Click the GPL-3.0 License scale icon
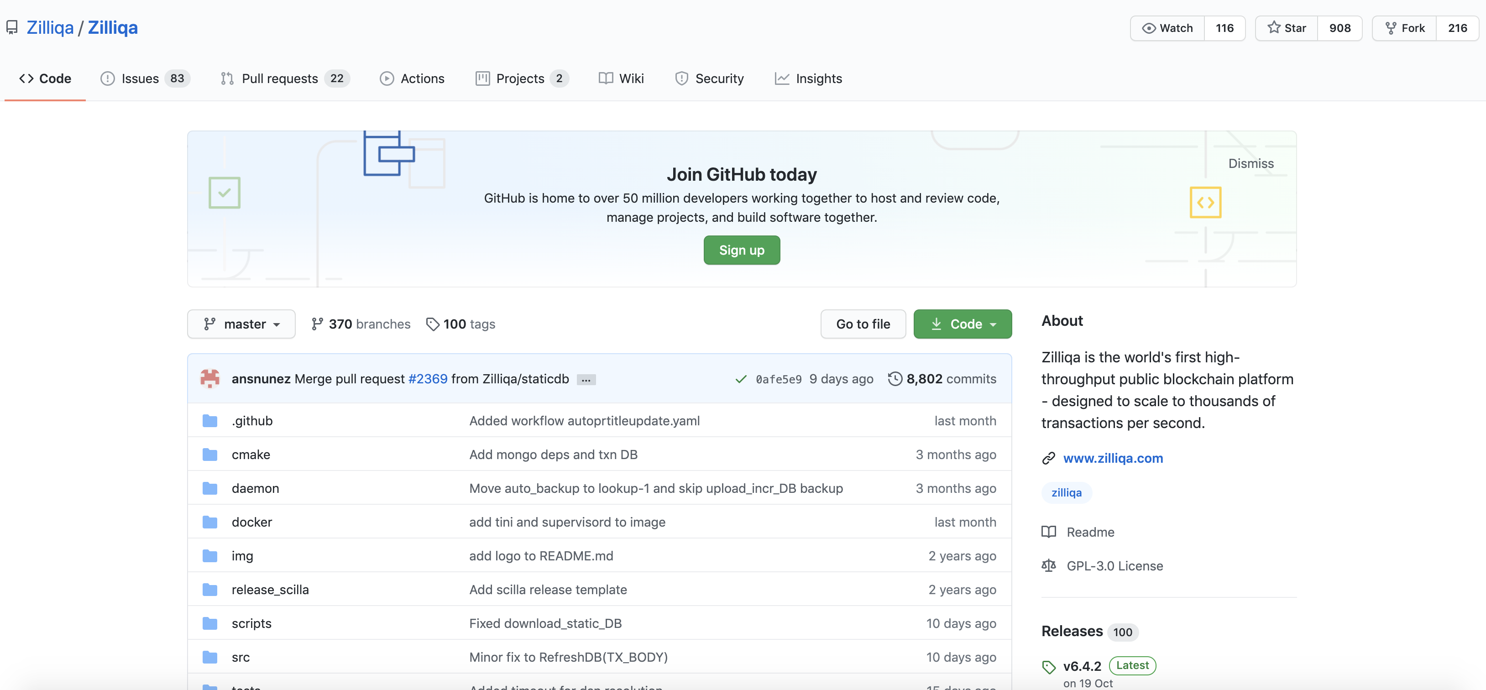This screenshot has width=1486, height=690. point(1049,566)
